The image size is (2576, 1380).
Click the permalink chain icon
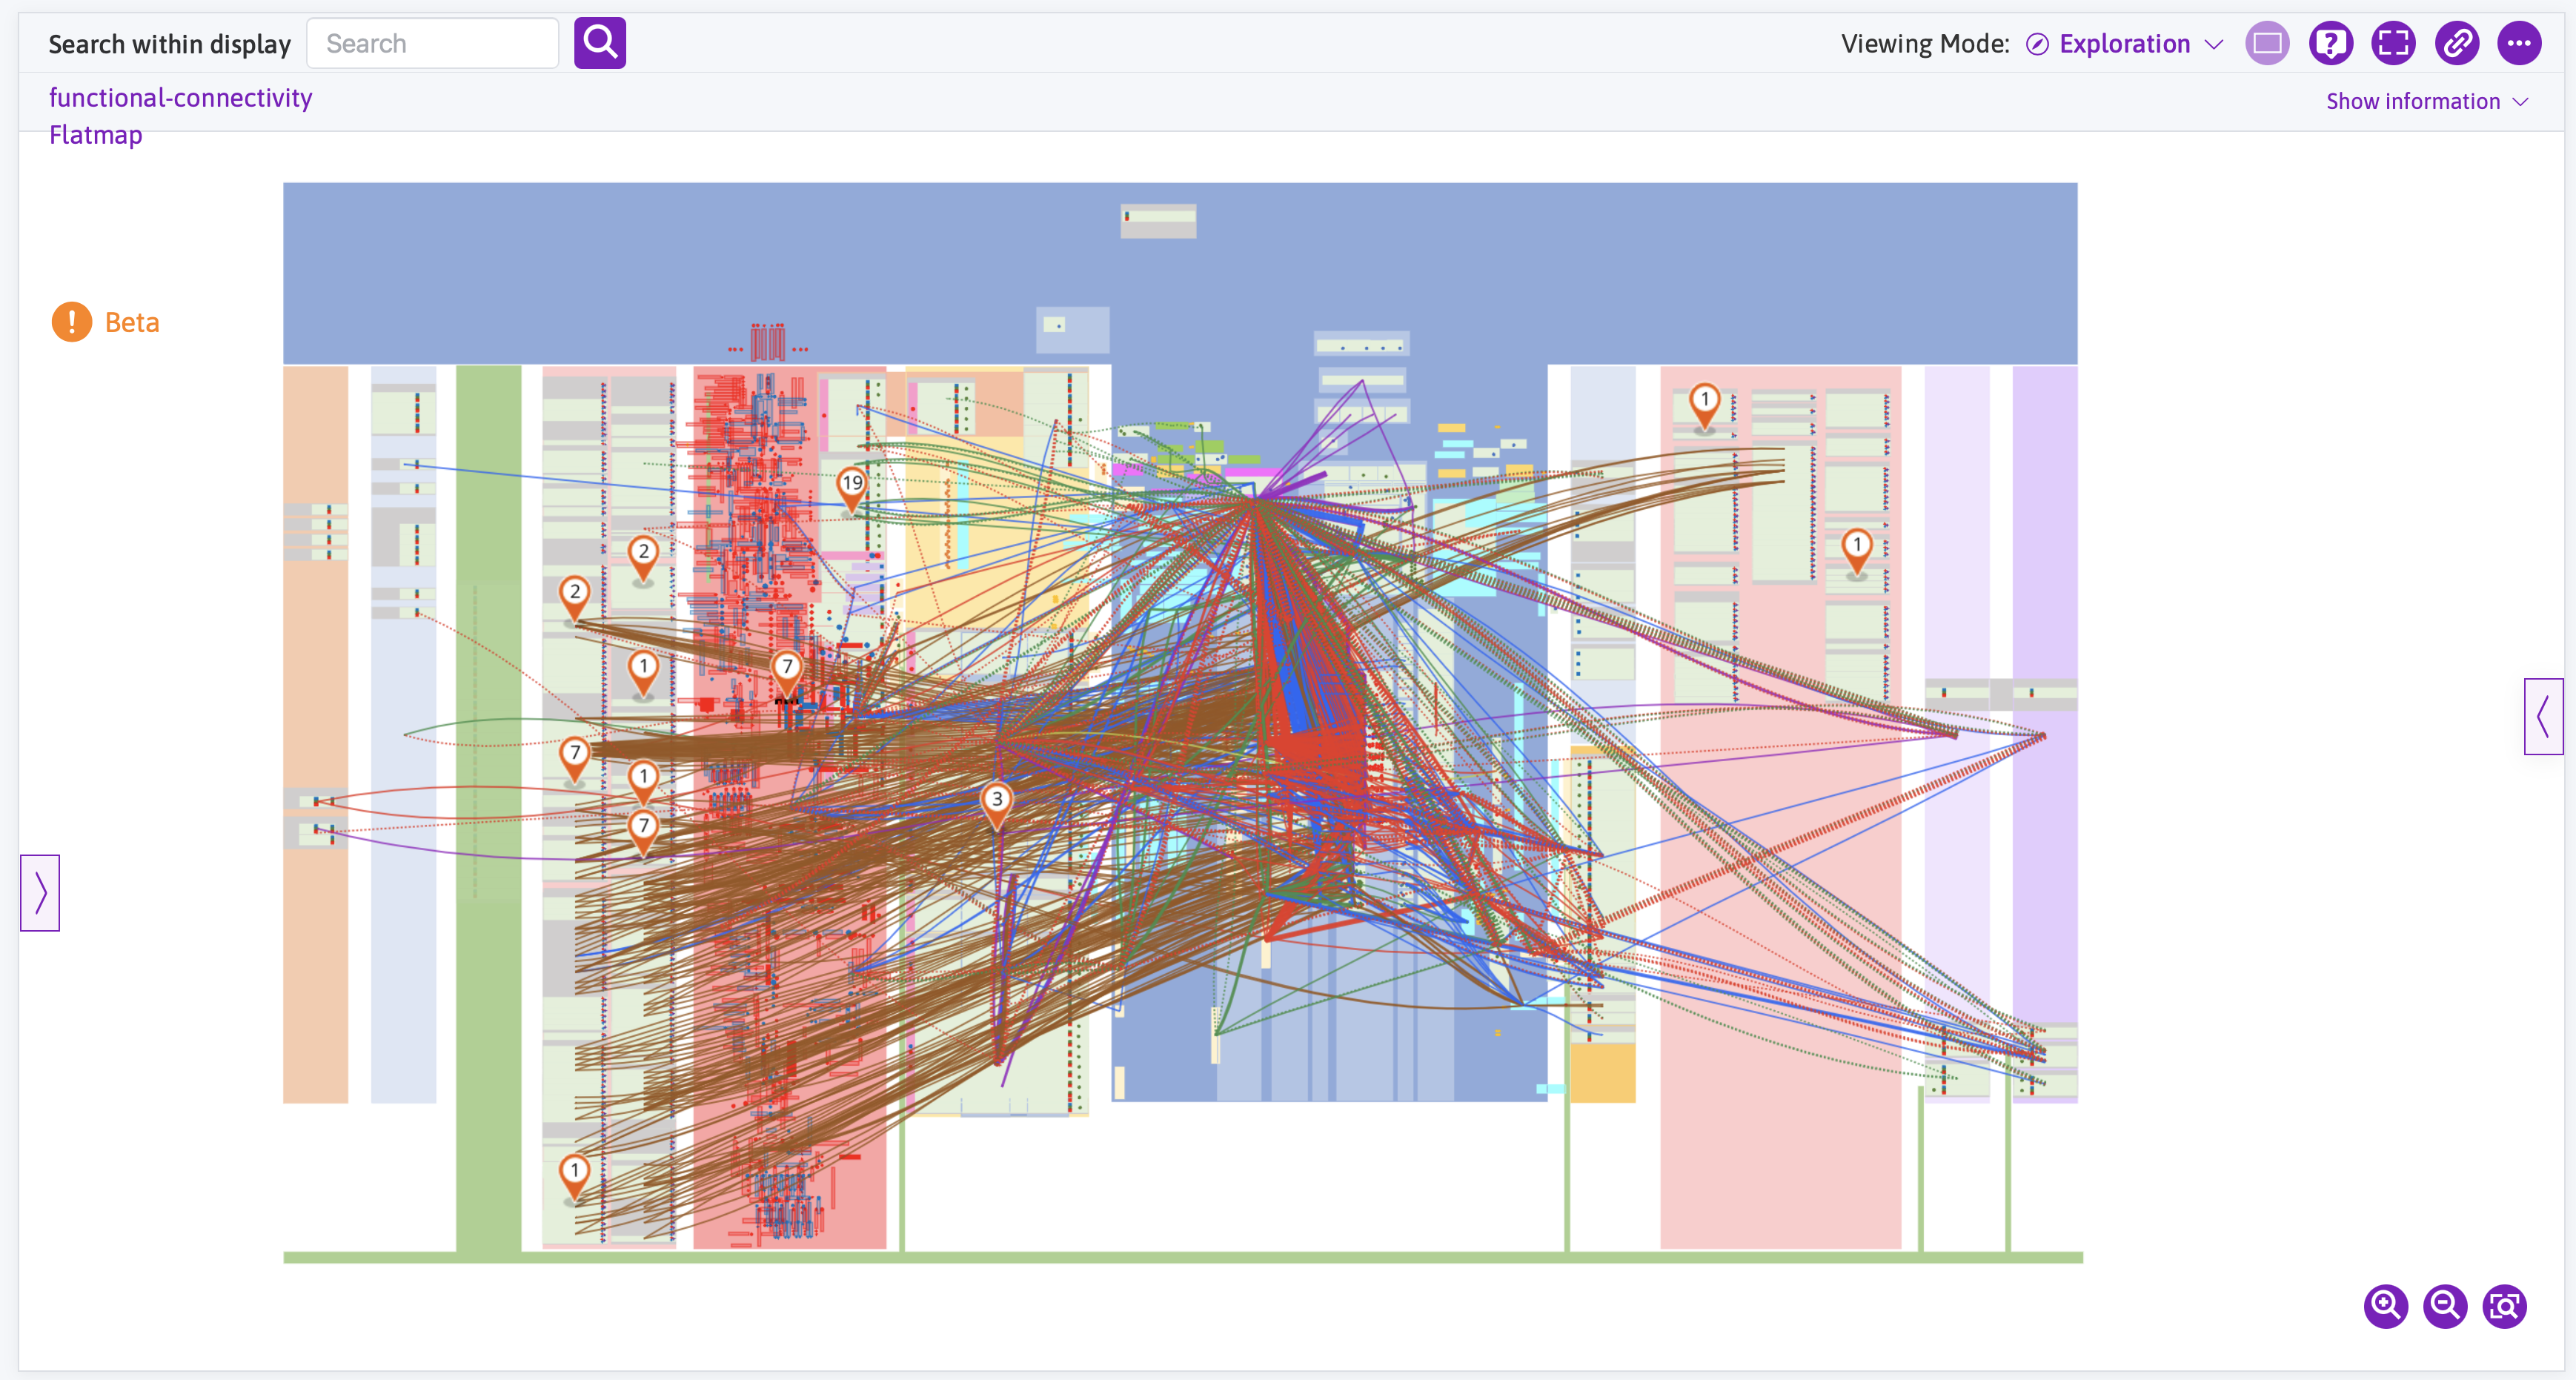pyautogui.click(x=2456, y=43)
